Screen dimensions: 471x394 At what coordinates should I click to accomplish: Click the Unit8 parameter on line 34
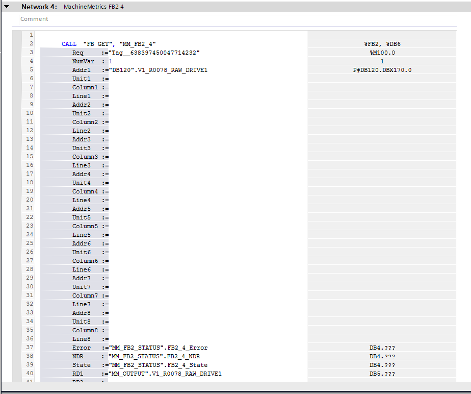[82, 322]
